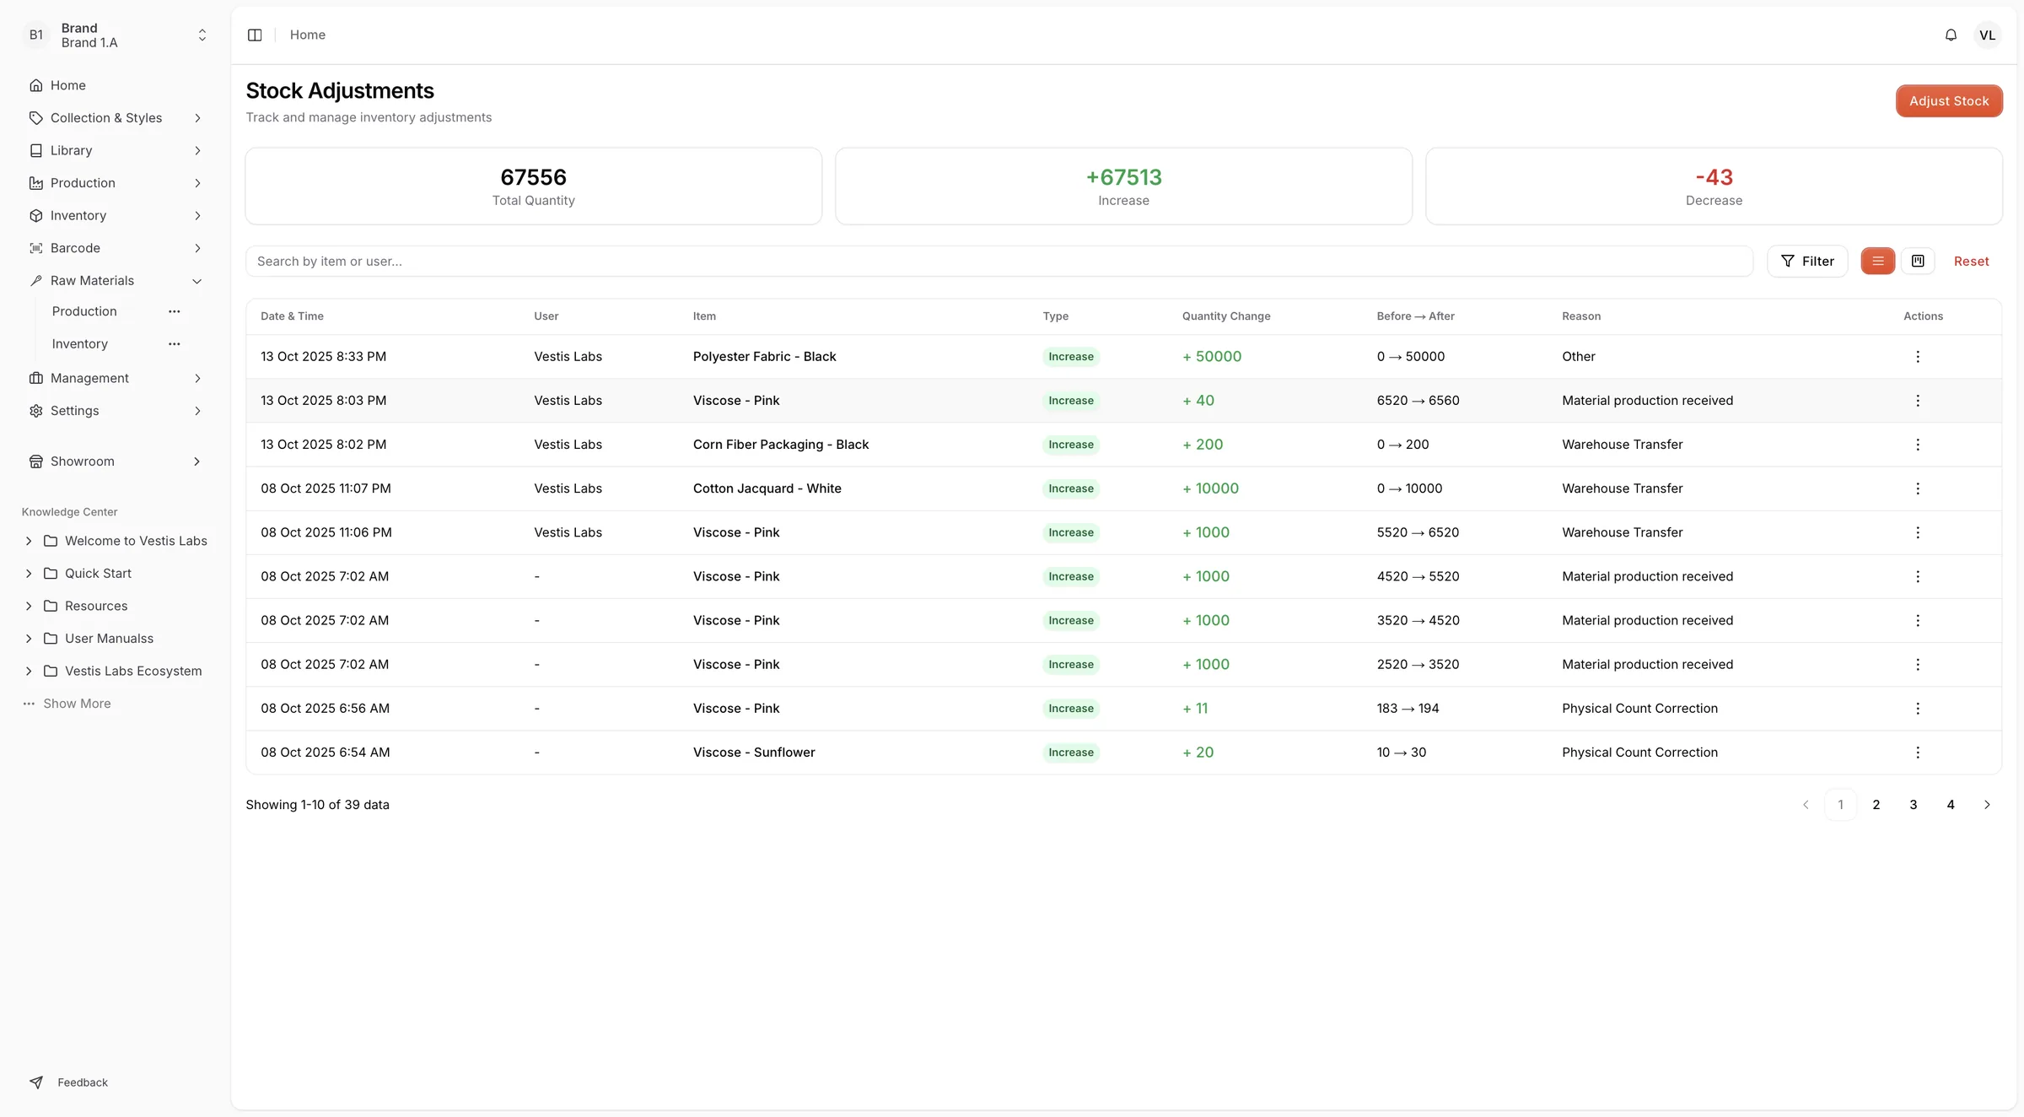This screenshot has width=2024, height=1117.
Task: Open row actions for Corn Fiber Packaging - Black
Action: coord(1918,445)
